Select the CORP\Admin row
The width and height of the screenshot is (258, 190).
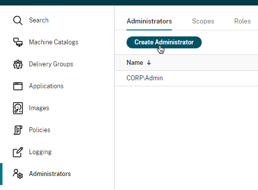pos(186,78)
